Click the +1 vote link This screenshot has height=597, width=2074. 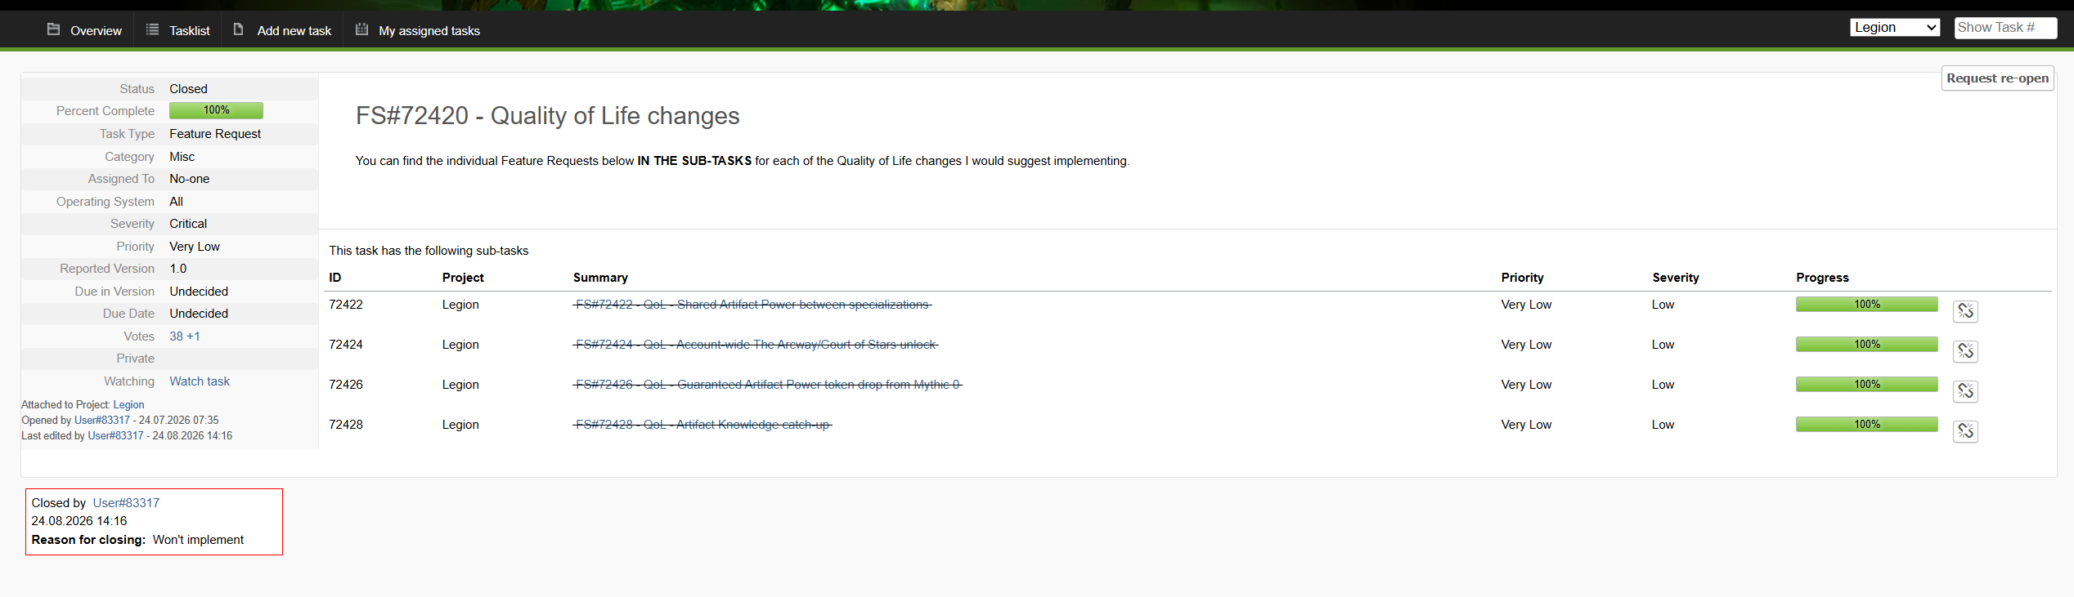point(194,336)
